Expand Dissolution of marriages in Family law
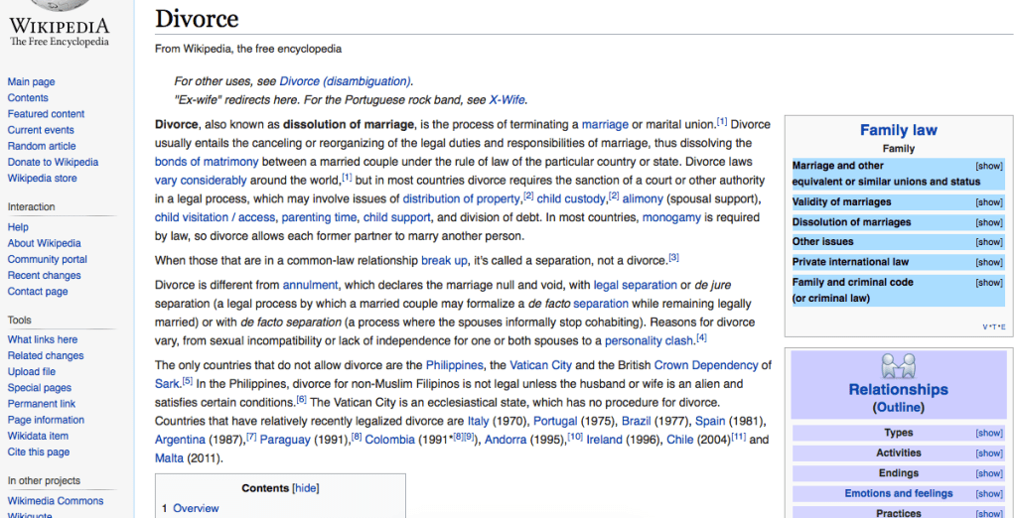 pyautogui.click(x=988, y=222)
